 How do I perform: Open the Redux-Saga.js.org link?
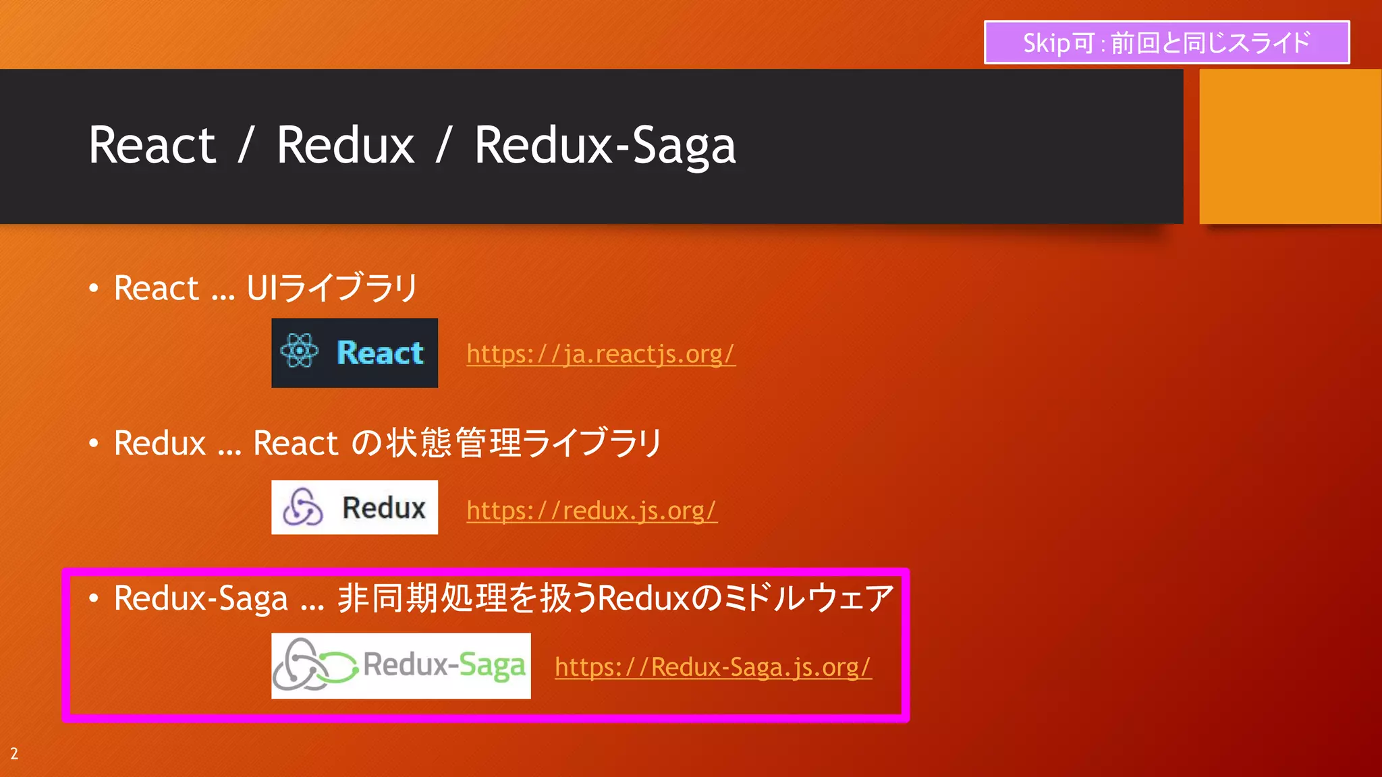[x=713, y=667]
